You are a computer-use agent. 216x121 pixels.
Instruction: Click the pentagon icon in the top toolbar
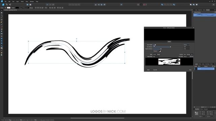pyautogui.click(x=30, y=4)
